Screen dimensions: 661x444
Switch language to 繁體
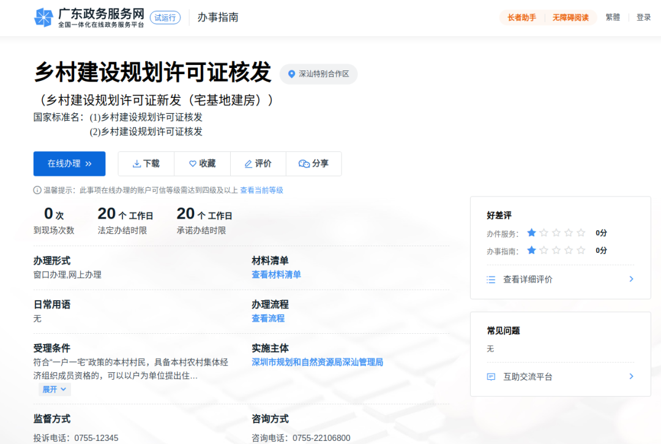click(x=613, y=18)
